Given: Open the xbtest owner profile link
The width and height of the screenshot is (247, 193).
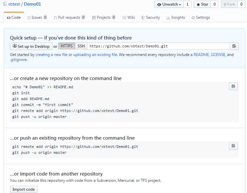Looking at the screenshot, I should 14,4.
